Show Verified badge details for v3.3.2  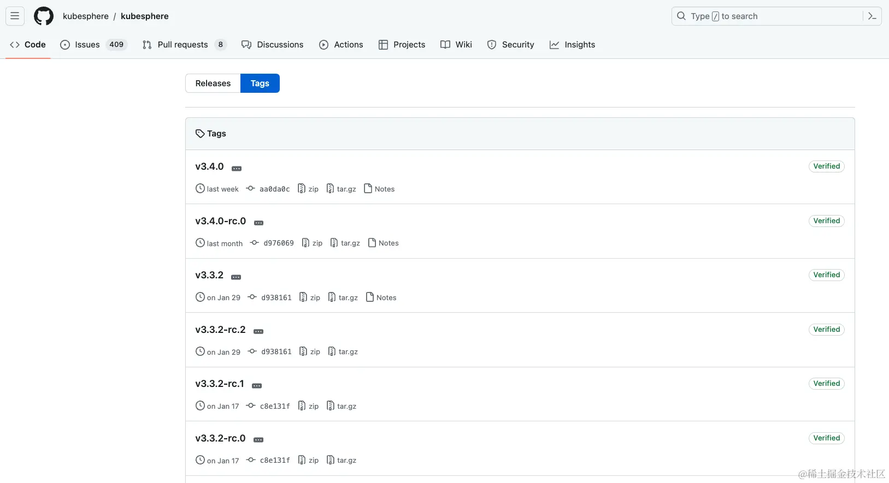(826, 275)
